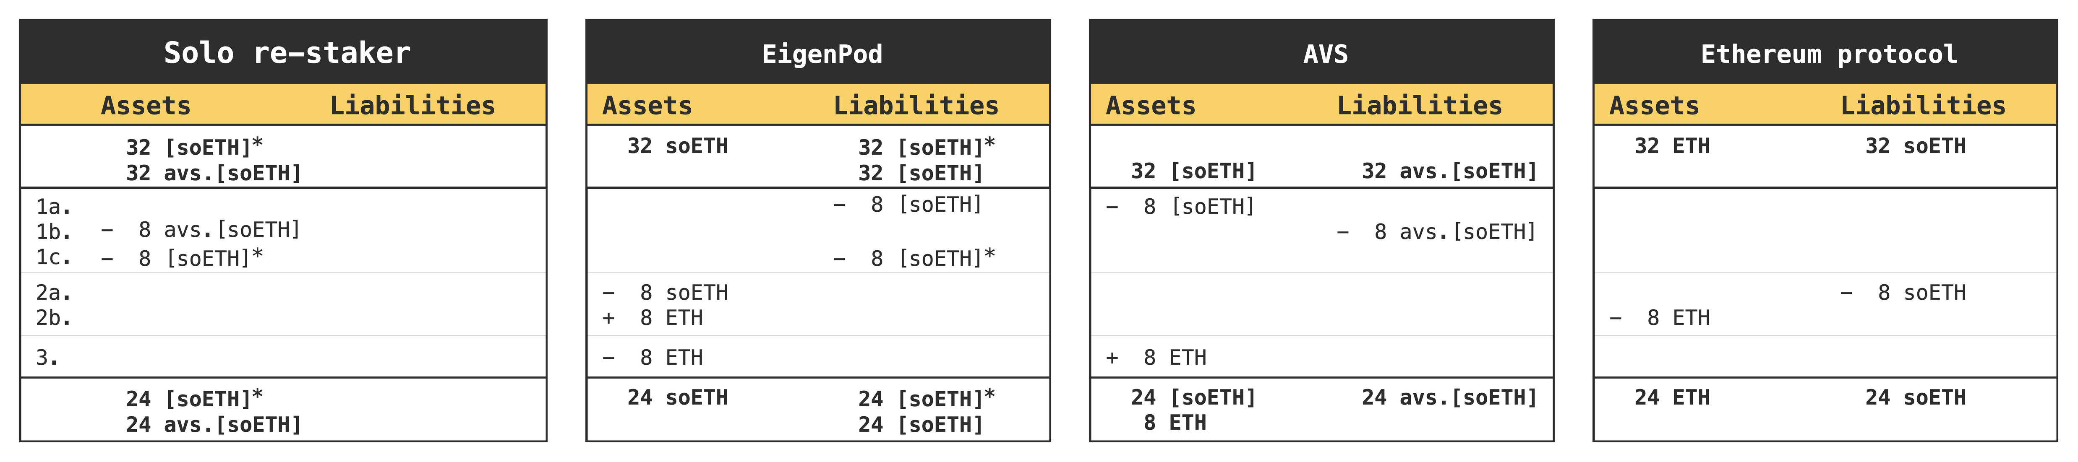Select the Ethereum protocol heading
Viewport: 2078px width, 462px height.
1829,54
